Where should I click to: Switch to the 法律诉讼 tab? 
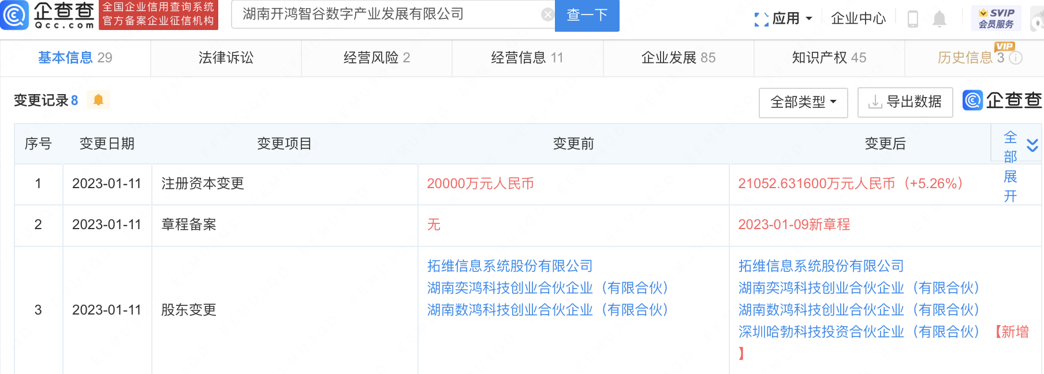226,58
